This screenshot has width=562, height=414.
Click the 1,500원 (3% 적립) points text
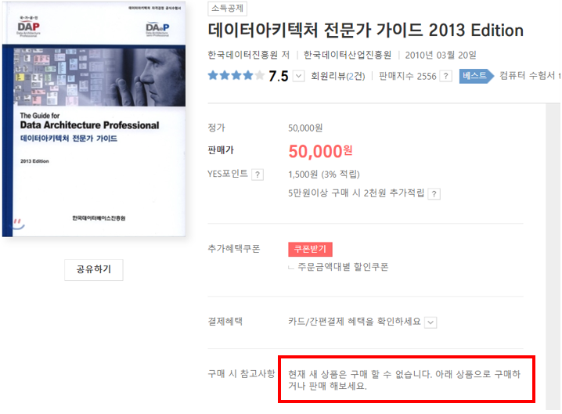click(x=323, y=175)
